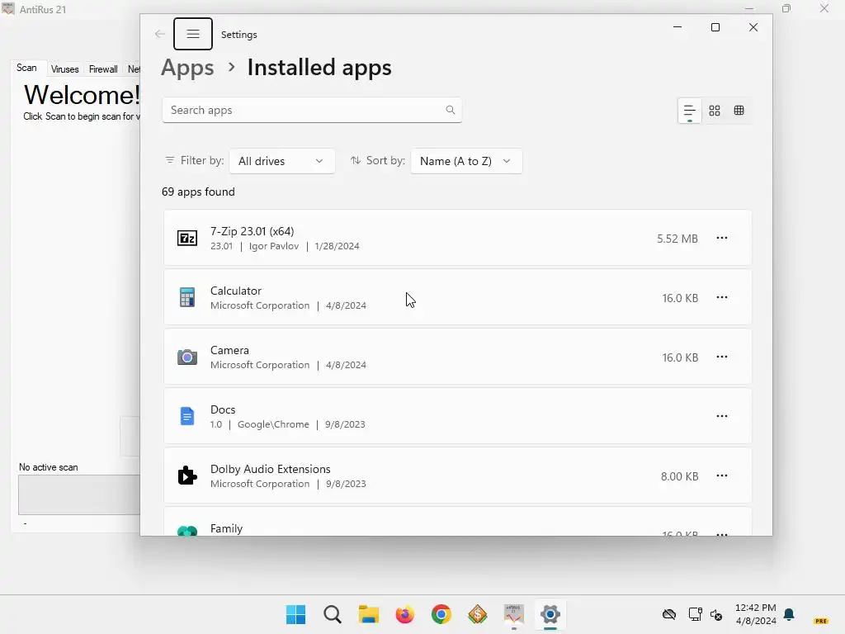845x634 pixels.
Task: Click the 7-Zip 23.01 (x64) name
Action: pyautogui.click(x=253, y=231)
